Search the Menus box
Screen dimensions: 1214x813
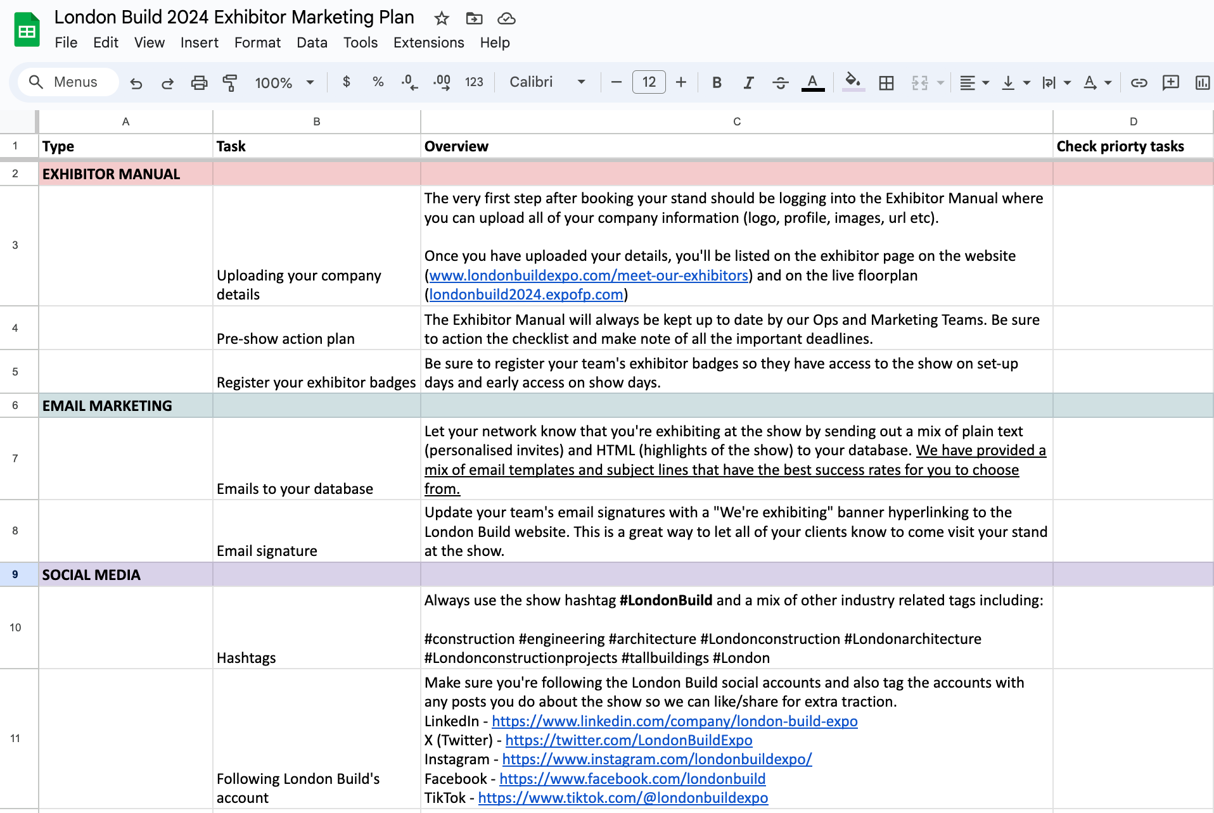68,82
